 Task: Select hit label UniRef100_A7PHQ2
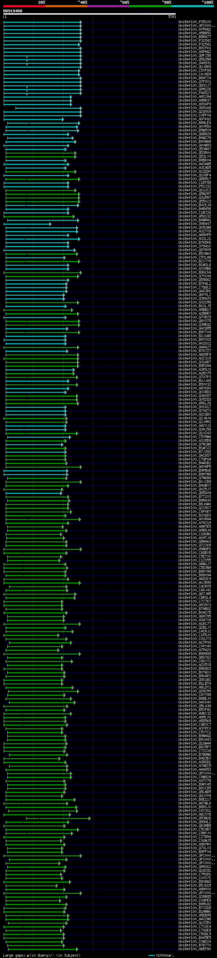point(195,29)
